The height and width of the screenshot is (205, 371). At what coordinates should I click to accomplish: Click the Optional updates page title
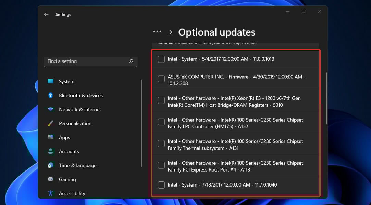point(217,32)
